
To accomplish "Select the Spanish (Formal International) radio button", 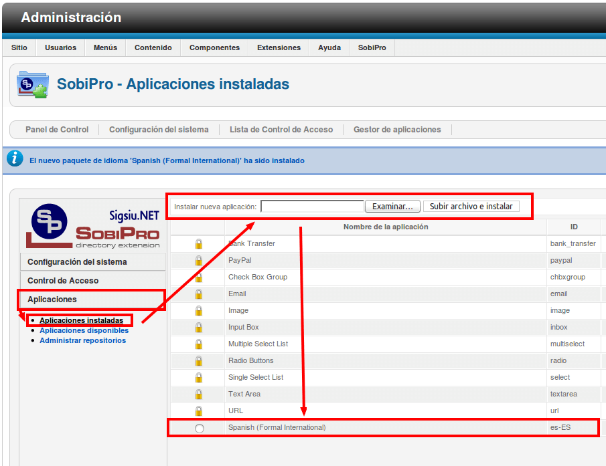I will click(200, 428).
